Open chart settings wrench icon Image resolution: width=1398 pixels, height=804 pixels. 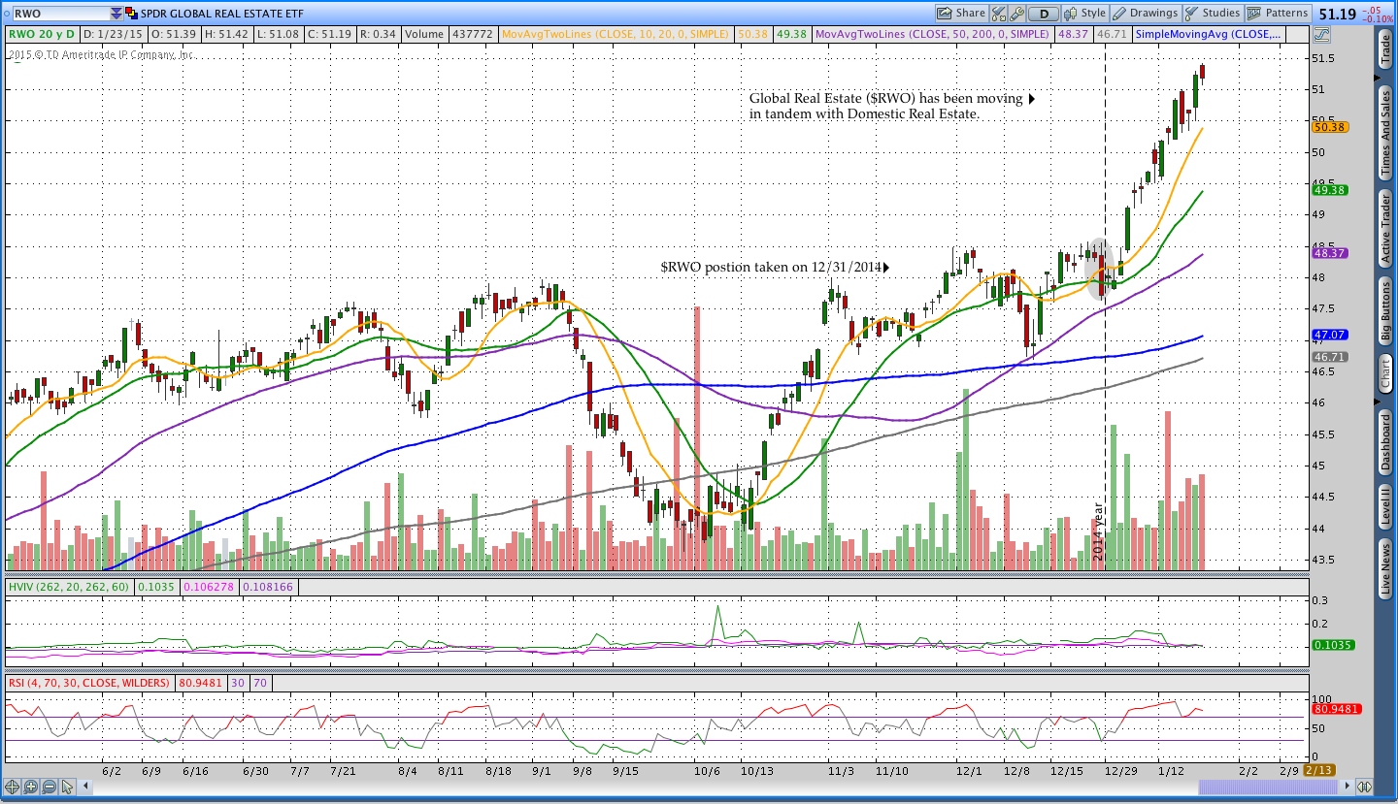tap(1016, 14)
